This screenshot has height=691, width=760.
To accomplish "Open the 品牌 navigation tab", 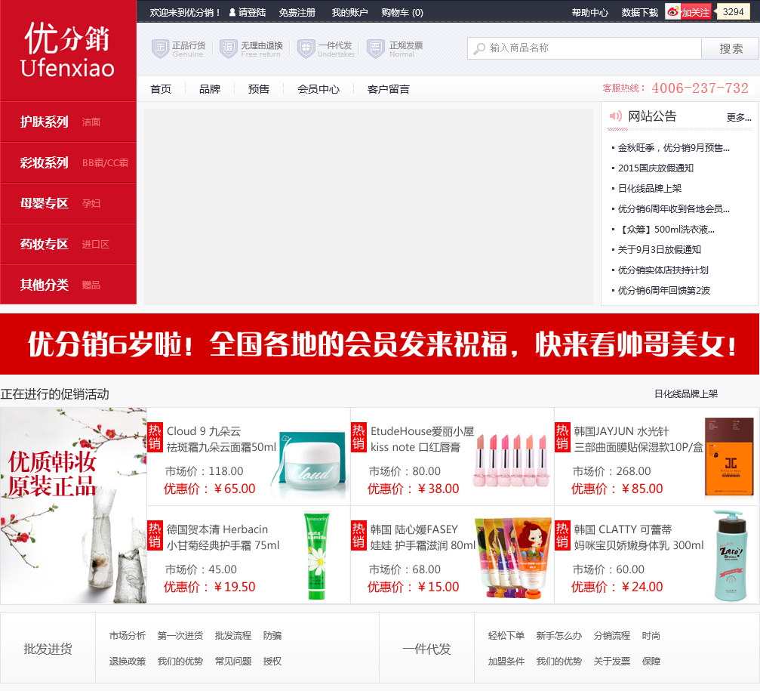I will coord(210,89).
